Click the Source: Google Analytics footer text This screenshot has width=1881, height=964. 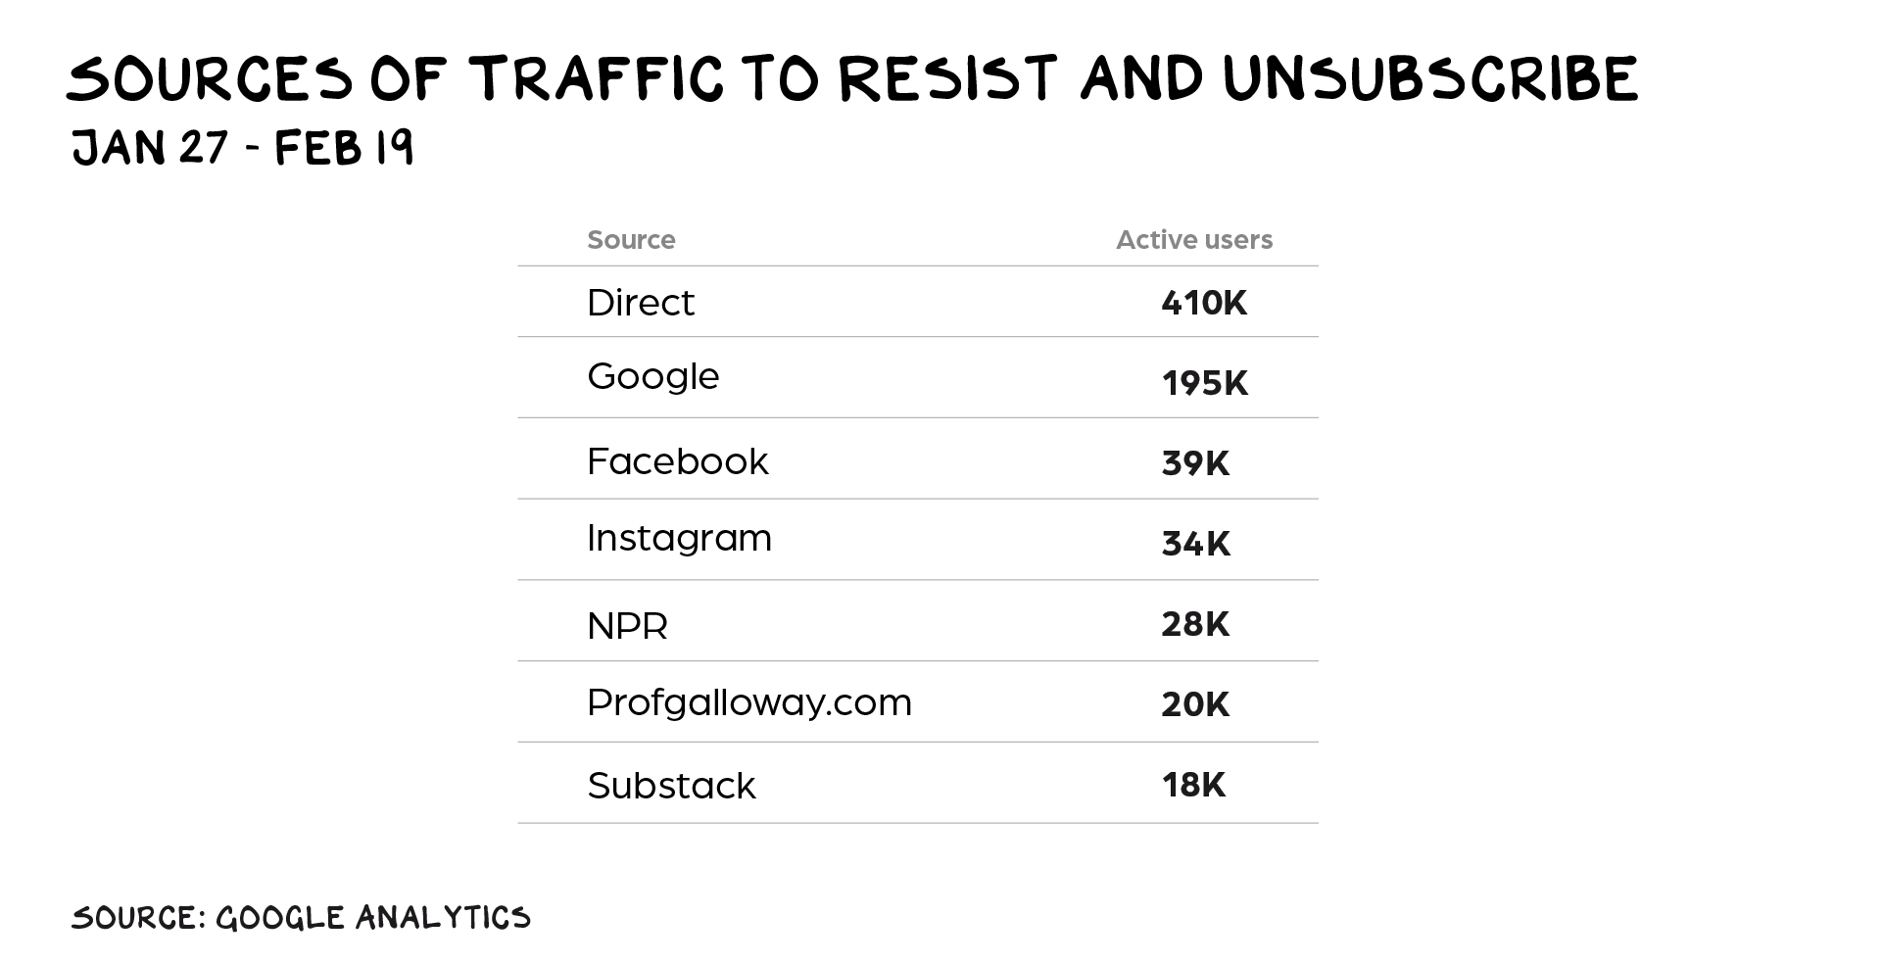tap(301, 918)
